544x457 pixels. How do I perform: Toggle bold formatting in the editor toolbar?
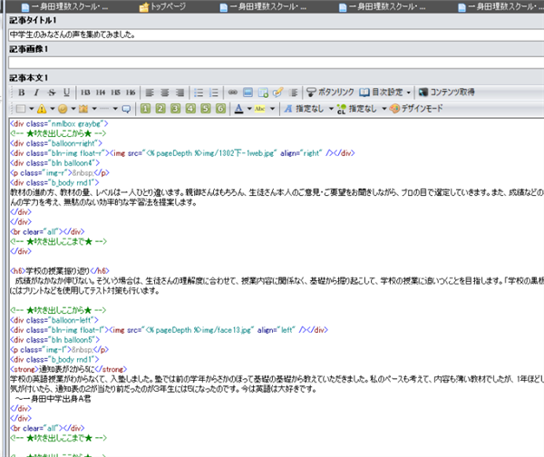click(x=21, y=92)
